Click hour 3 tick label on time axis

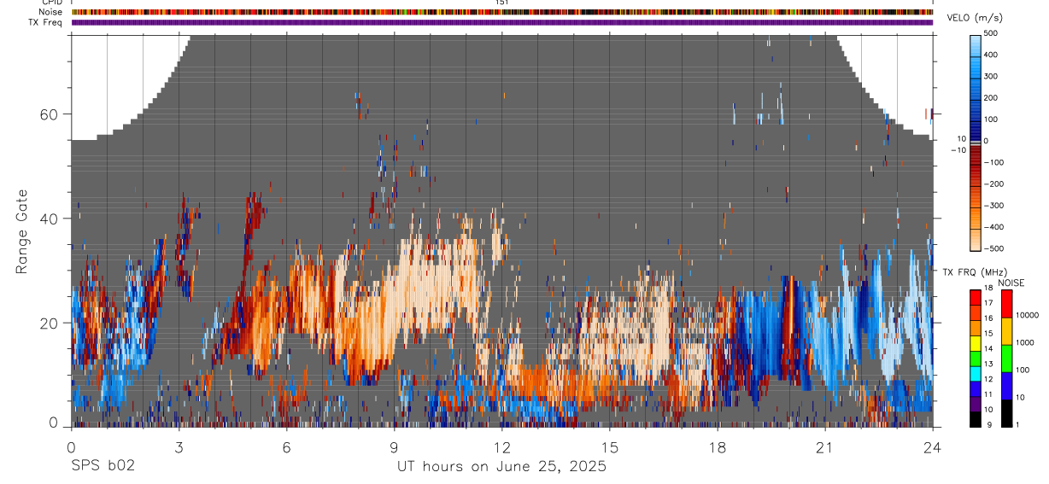tap(179, 447)
